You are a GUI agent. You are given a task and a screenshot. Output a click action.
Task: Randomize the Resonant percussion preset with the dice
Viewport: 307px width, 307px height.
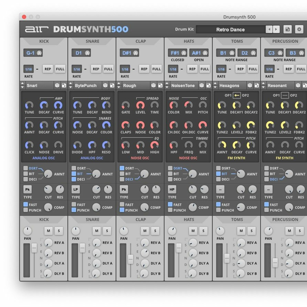coord(298,85)
